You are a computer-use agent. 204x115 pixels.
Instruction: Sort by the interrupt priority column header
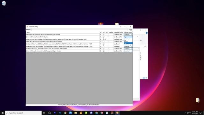128,32
